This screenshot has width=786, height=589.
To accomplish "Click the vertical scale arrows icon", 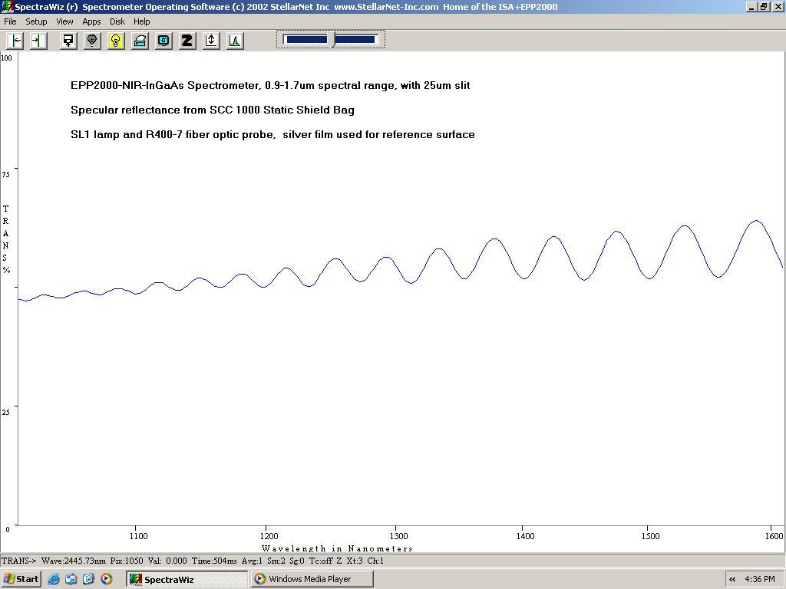I will tap(211, 41).
